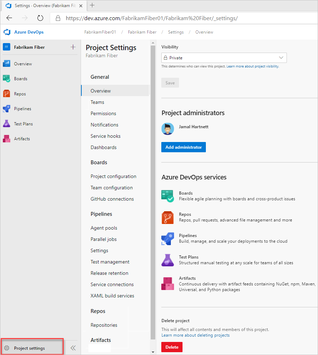The image size is (318, 355).
Task: Click the Repos service icon in services list
Action: (x=167, y=217)
